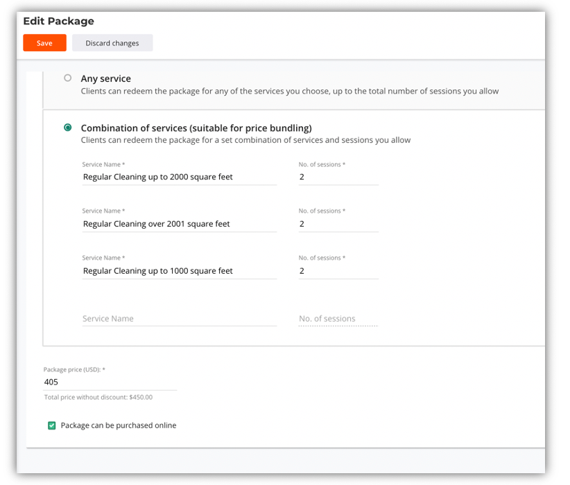Uncheck the Package can be purchased online checkbox

[x=51, y=425]
